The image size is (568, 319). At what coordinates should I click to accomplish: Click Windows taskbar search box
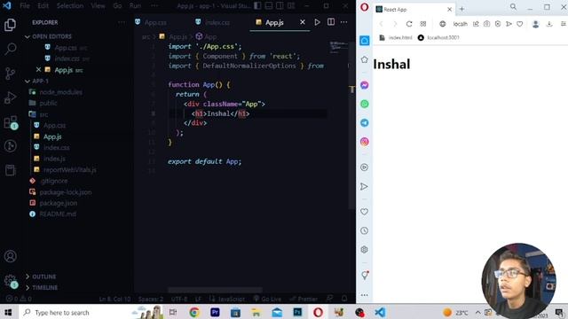(75, 312)
